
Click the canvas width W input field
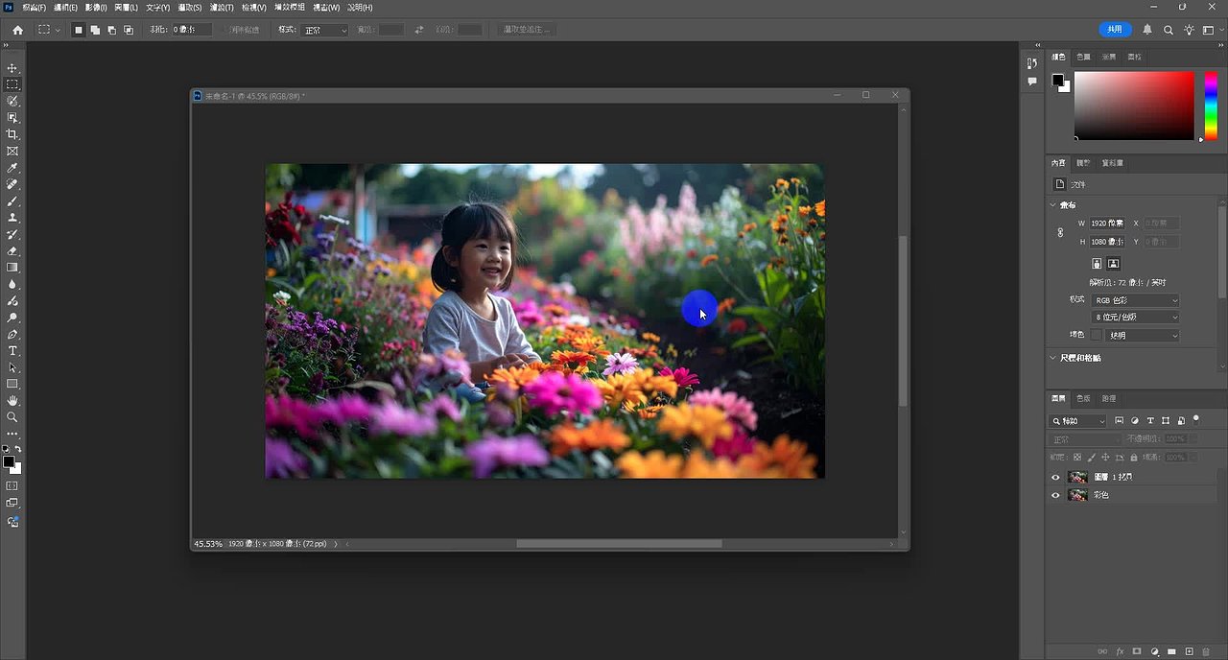coord(1108,223)
